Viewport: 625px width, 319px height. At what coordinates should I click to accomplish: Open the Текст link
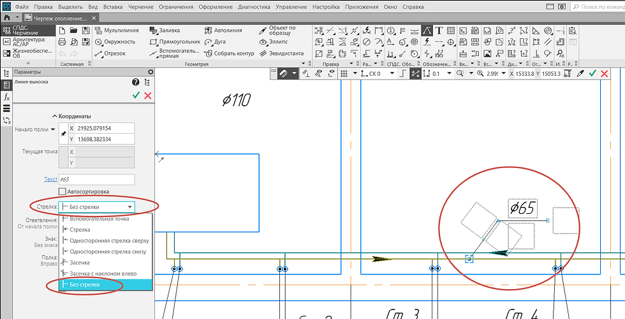pos(50,180)
